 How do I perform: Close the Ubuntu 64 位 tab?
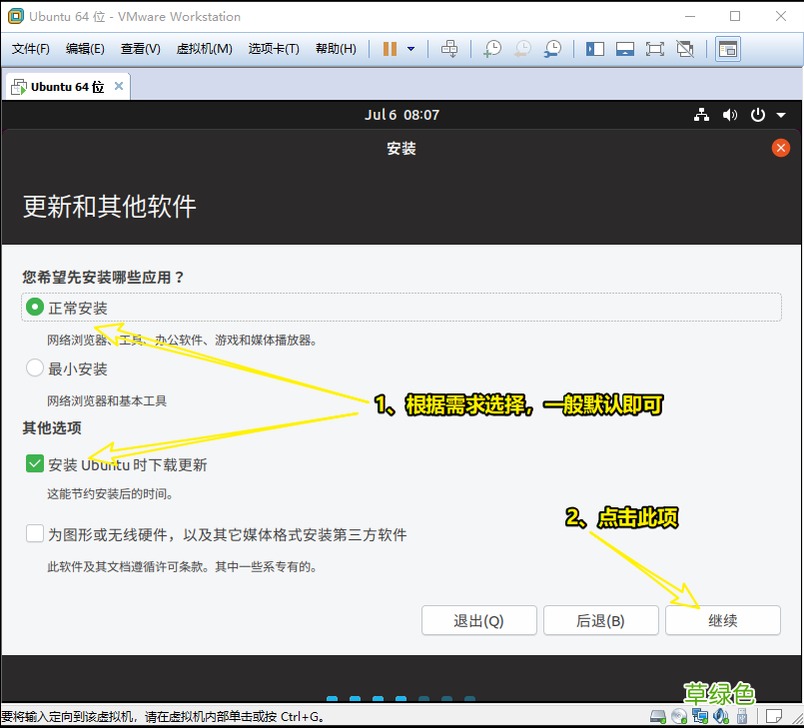pyautogui.click(x=119, y=86)
